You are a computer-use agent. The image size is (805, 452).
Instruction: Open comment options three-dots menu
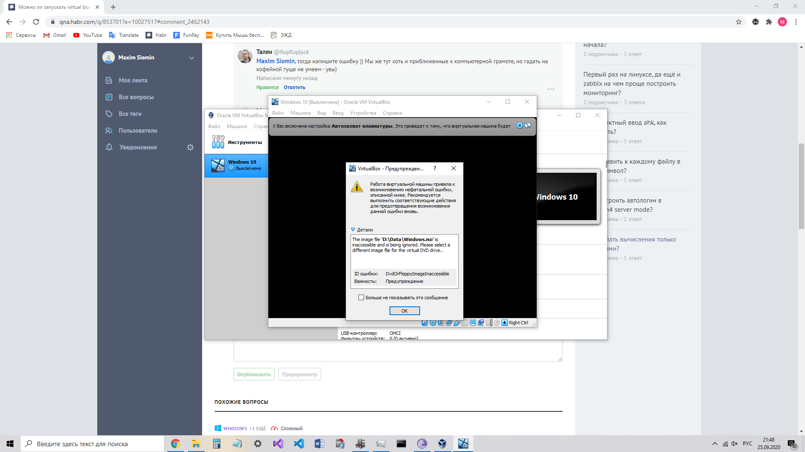tap(551, 89)
